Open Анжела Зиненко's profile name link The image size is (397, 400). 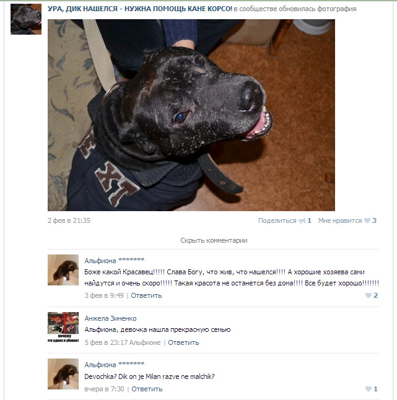(x=110, y=318)
